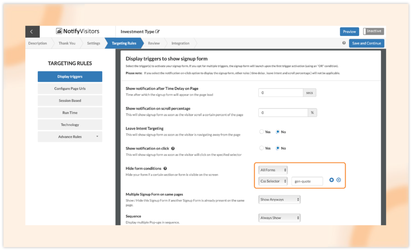Screen dimensions: 412x251
Task: Open the All Forms dropdown
Action: (273, 170)
